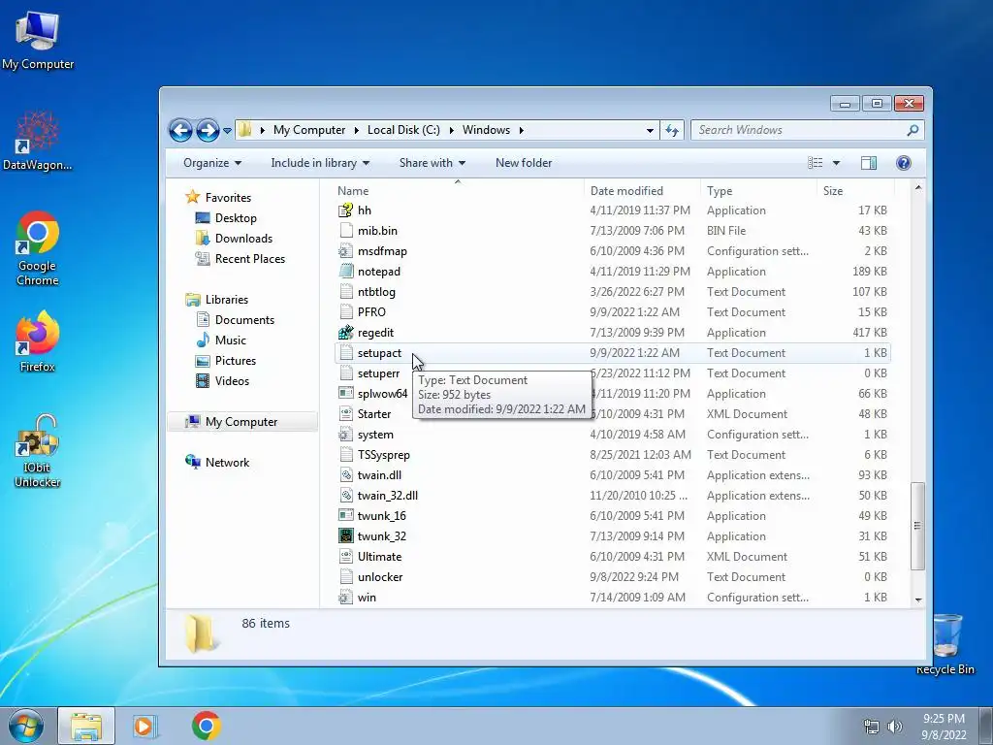Screen dimensions: 993x745
Task: Open the DataWagon desktop shortcut
Action: [38, 142]
